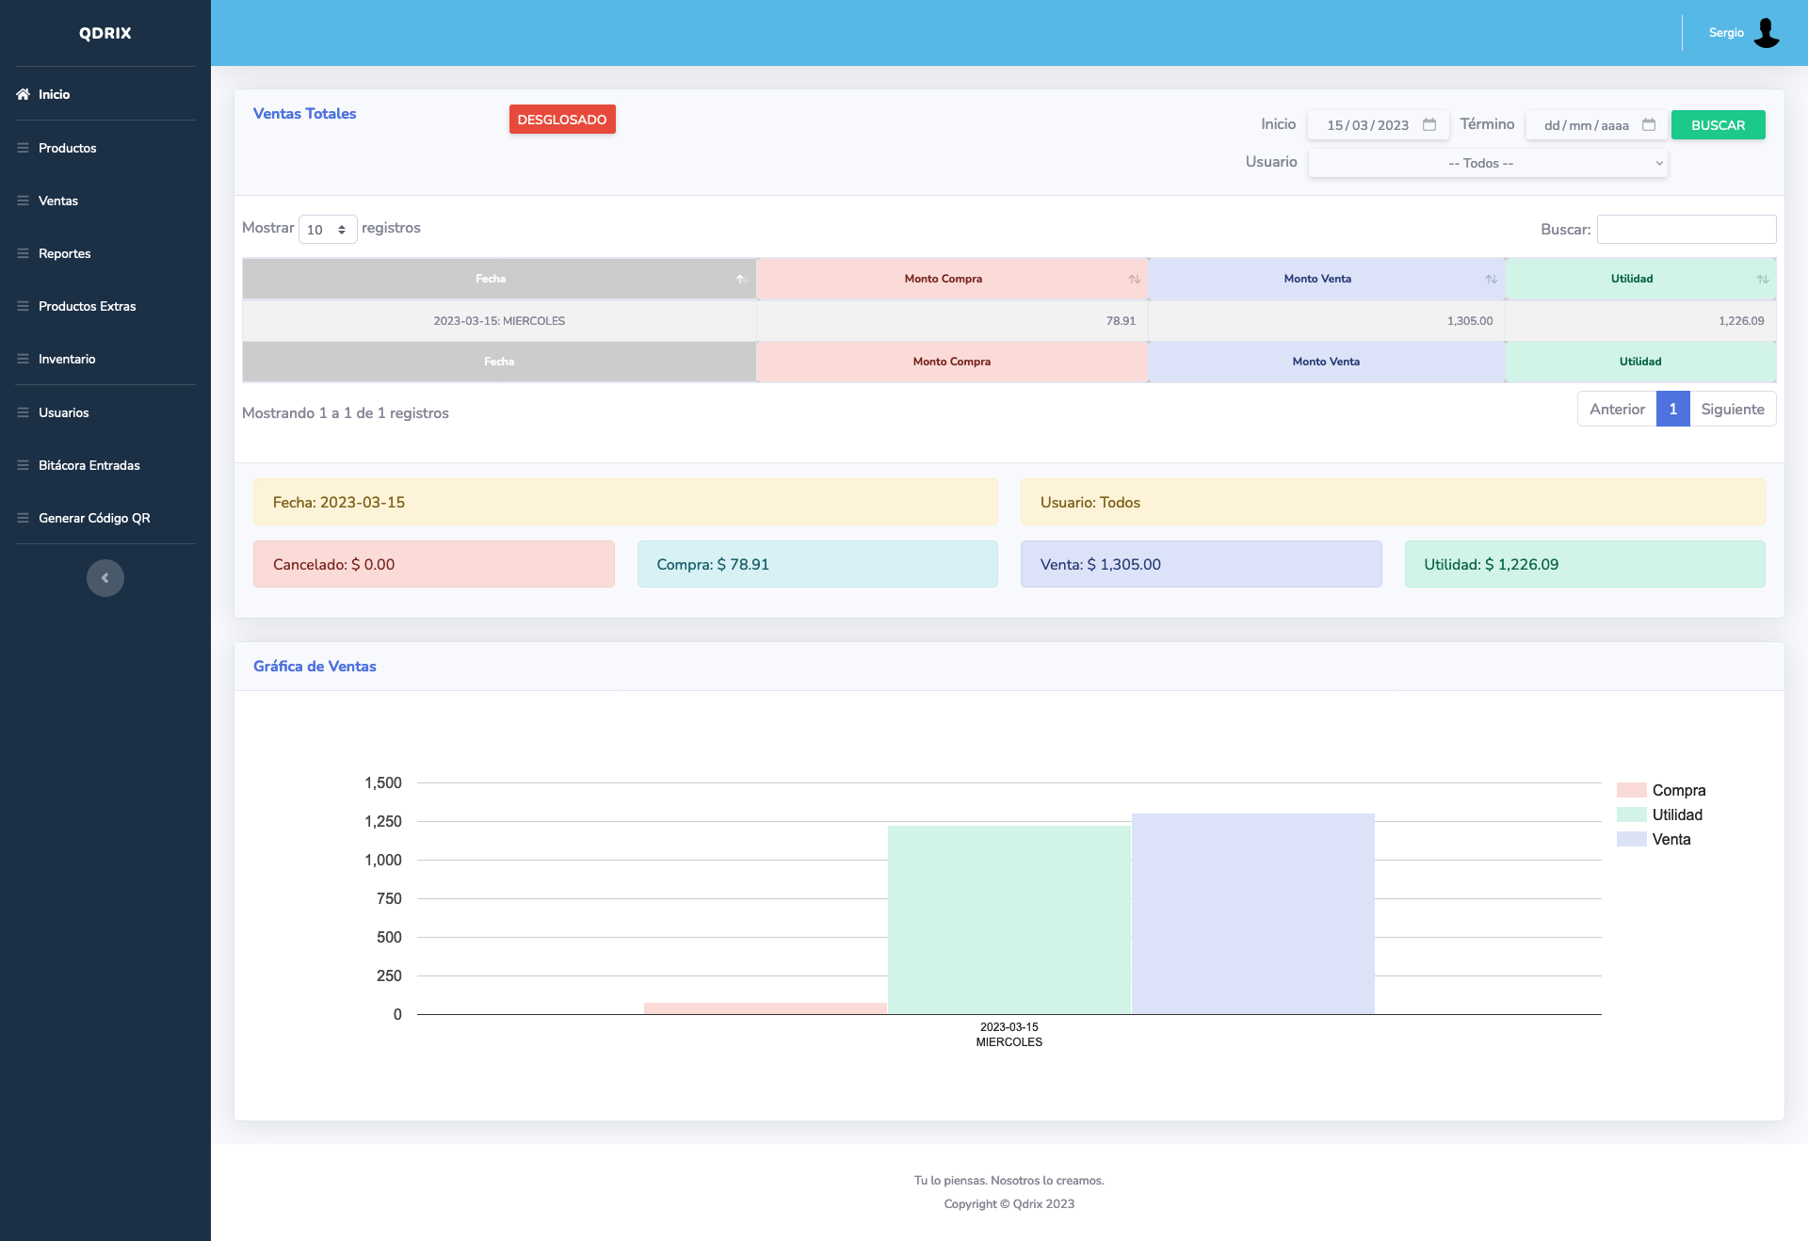Click the Copyright © Qdrix 2023 footer text
This screenshot has width=1808, height=1241.
[1009, 1204]
